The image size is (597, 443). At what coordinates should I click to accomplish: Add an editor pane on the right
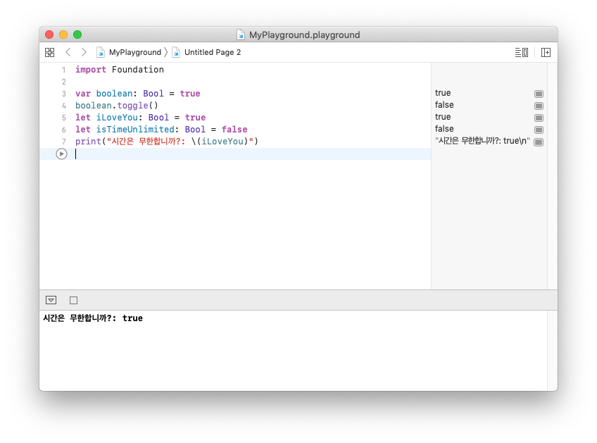tap(546, 53)
